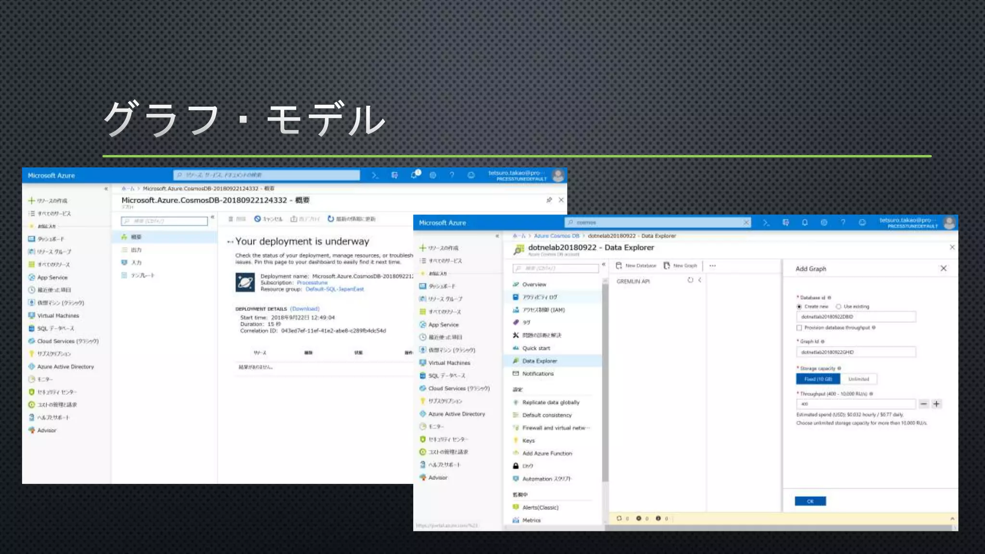Increase throughput with the plus button

pos(936,404)
